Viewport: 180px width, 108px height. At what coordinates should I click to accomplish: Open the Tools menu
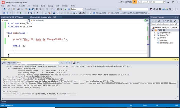[x=57, y=6]
